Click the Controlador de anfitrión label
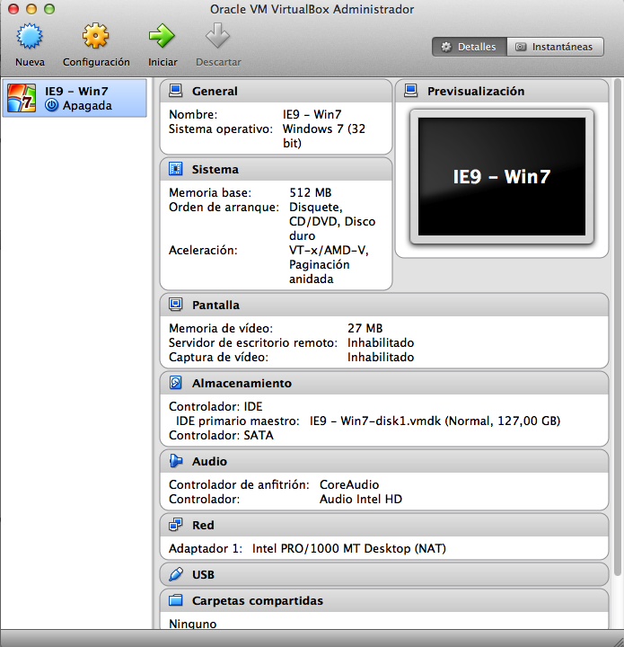The image size is (624, 647). 239,484
